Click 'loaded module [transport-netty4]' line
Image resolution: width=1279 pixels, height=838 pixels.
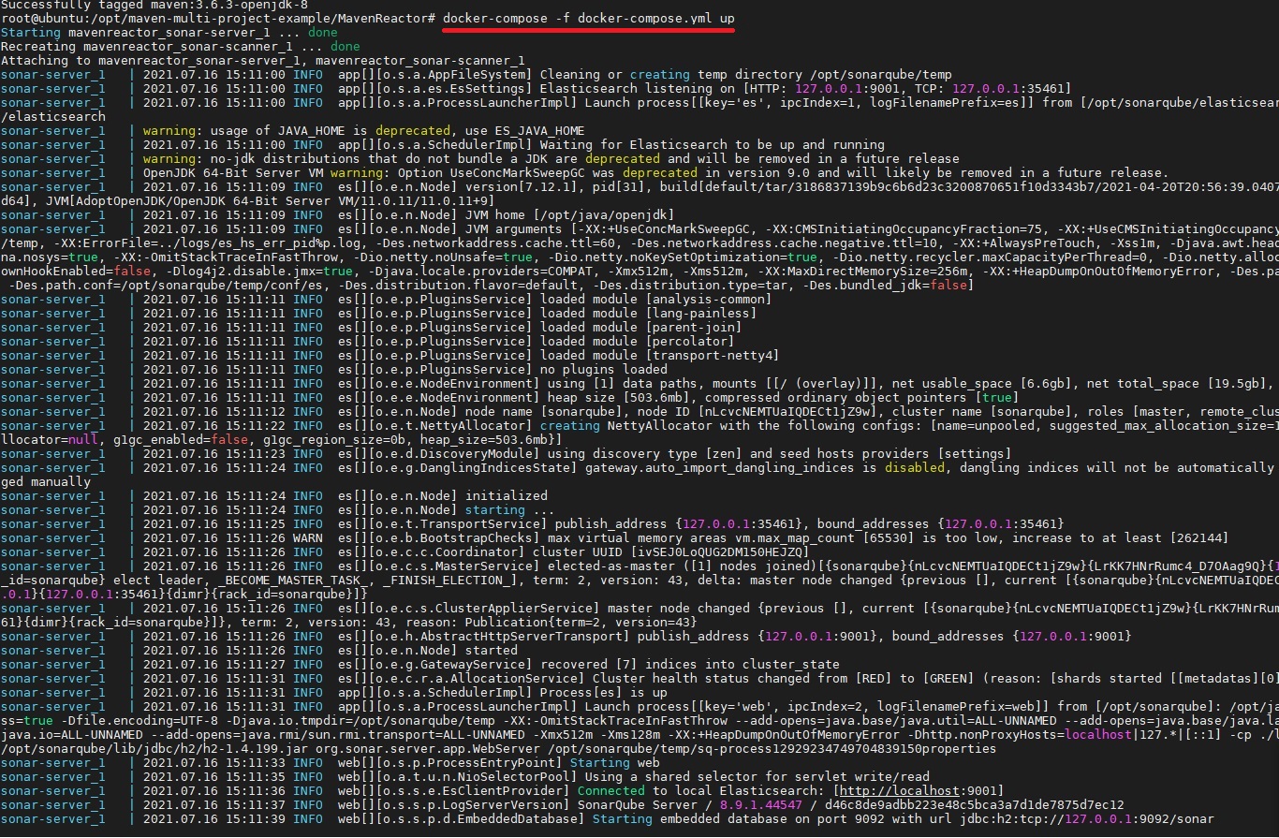(660, 356)
